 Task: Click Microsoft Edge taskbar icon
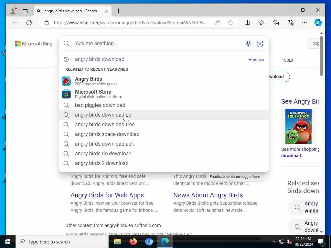coord(165,242)
